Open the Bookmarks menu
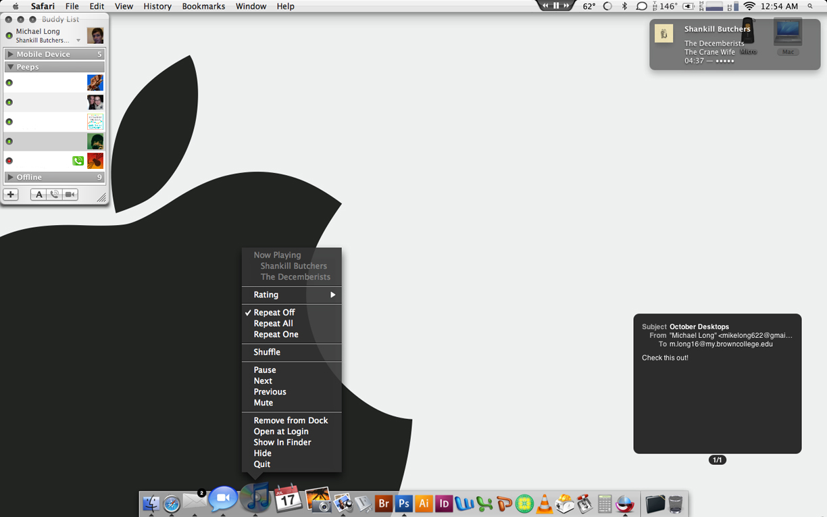This screenshot has width=827, height=517. pos(203,6)
